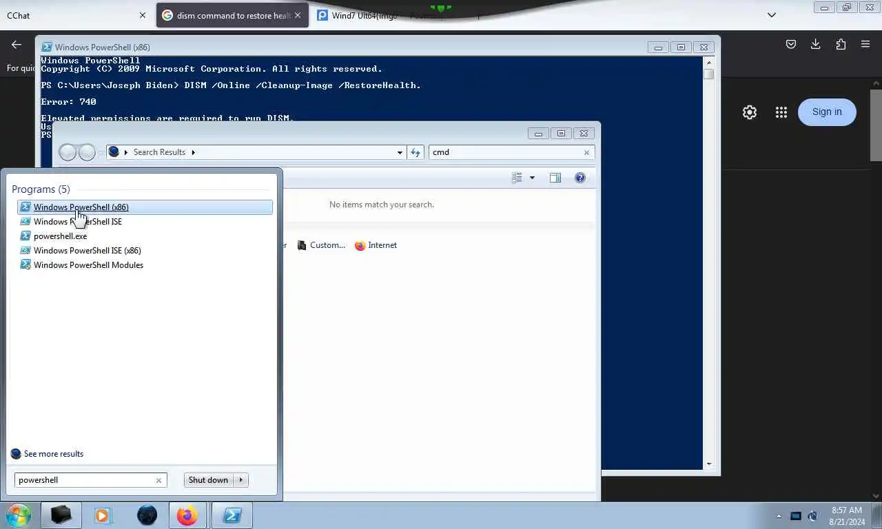Clear the cmd search in Explorer
Viewport: 882px width, 529px height.
pyautogui.click(x=586, y=152)
